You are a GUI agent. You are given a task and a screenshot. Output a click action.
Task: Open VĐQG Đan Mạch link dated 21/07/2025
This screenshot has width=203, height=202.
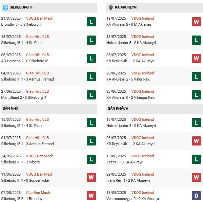(x=40, y=18)
